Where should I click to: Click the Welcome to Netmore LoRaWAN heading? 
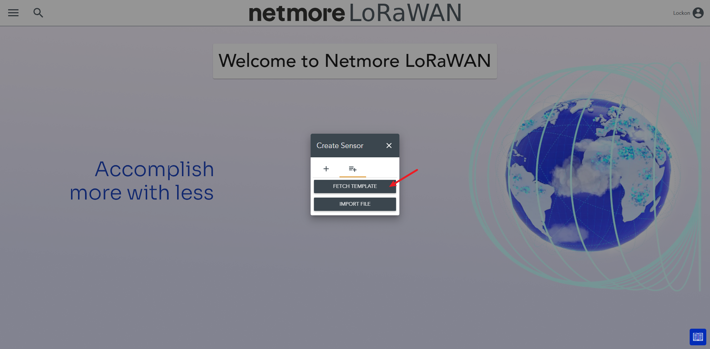(355, 61)
